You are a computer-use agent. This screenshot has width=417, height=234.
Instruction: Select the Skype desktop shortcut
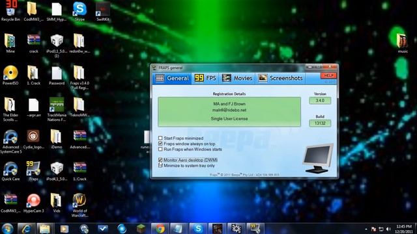(79, 11)
